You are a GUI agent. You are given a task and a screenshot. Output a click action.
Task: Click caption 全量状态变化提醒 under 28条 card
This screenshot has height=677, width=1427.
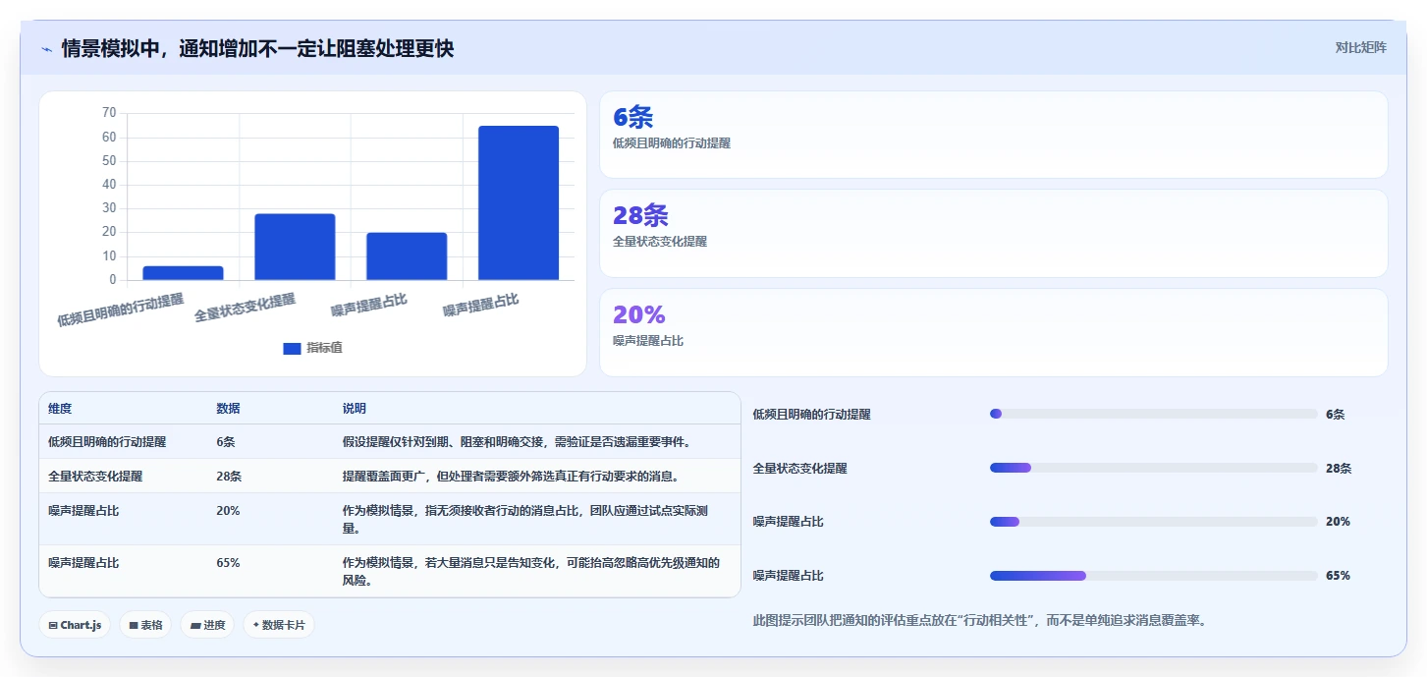coord(660,242)
